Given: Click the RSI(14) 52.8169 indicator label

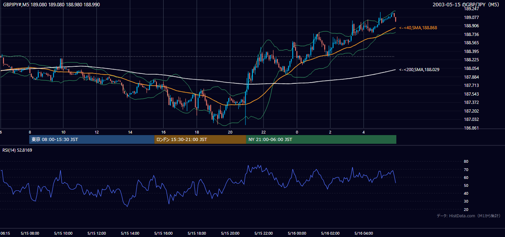Looking at the screenshot, I should point(18,150).
